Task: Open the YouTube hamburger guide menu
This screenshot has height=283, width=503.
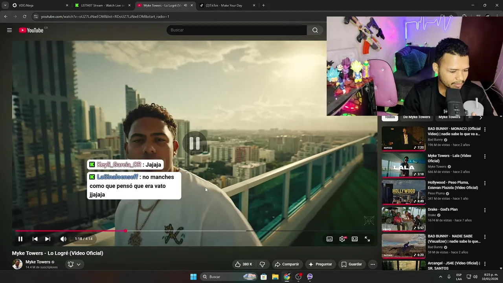Action: point(9,30)
